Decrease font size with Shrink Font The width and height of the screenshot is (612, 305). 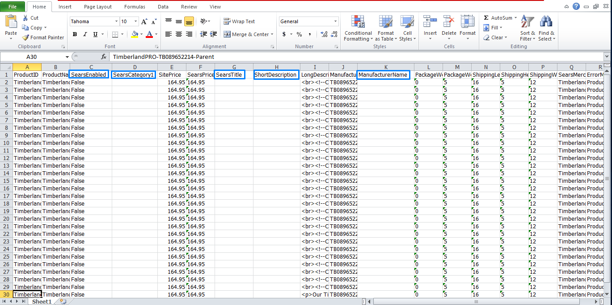153,21
